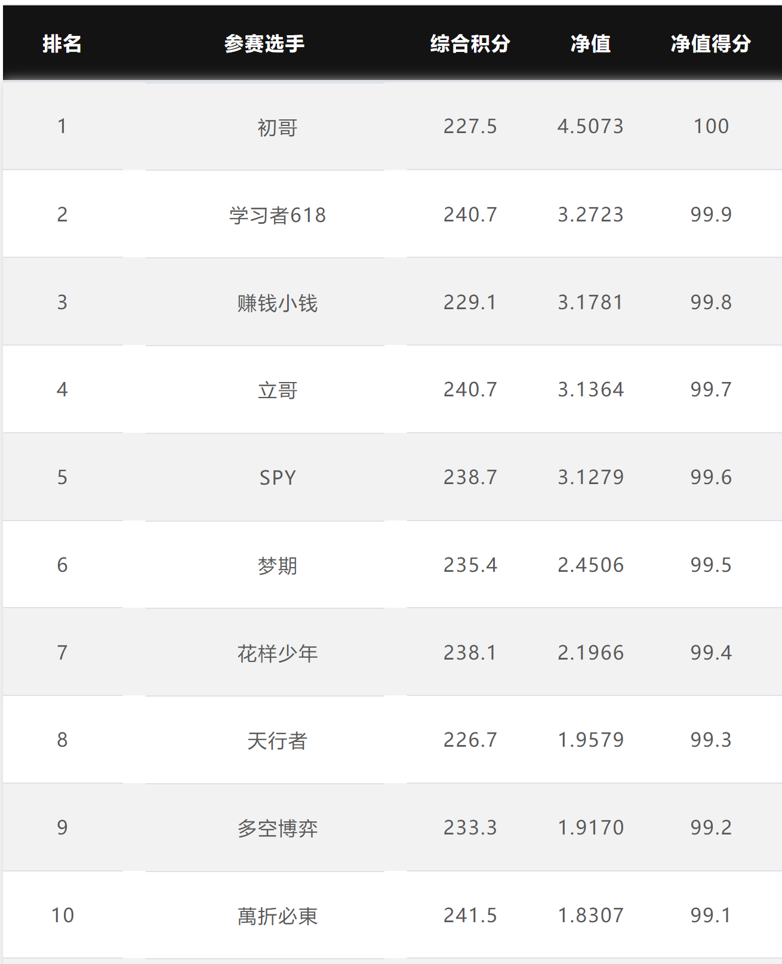Click composite score 241.5 cell

coord(470,915)
